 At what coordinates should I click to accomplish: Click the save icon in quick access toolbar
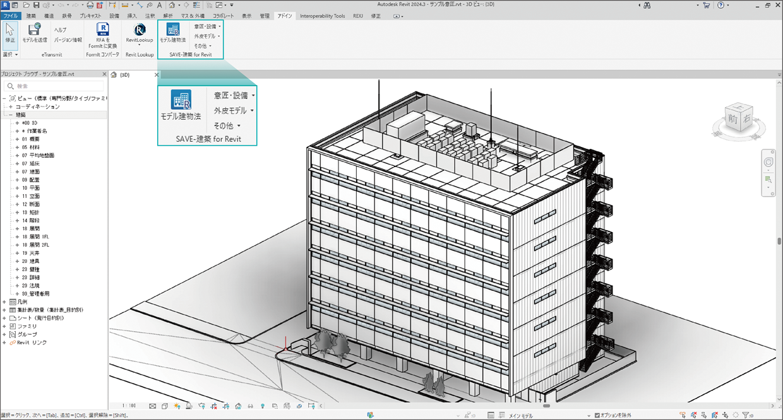click(36, 5)
